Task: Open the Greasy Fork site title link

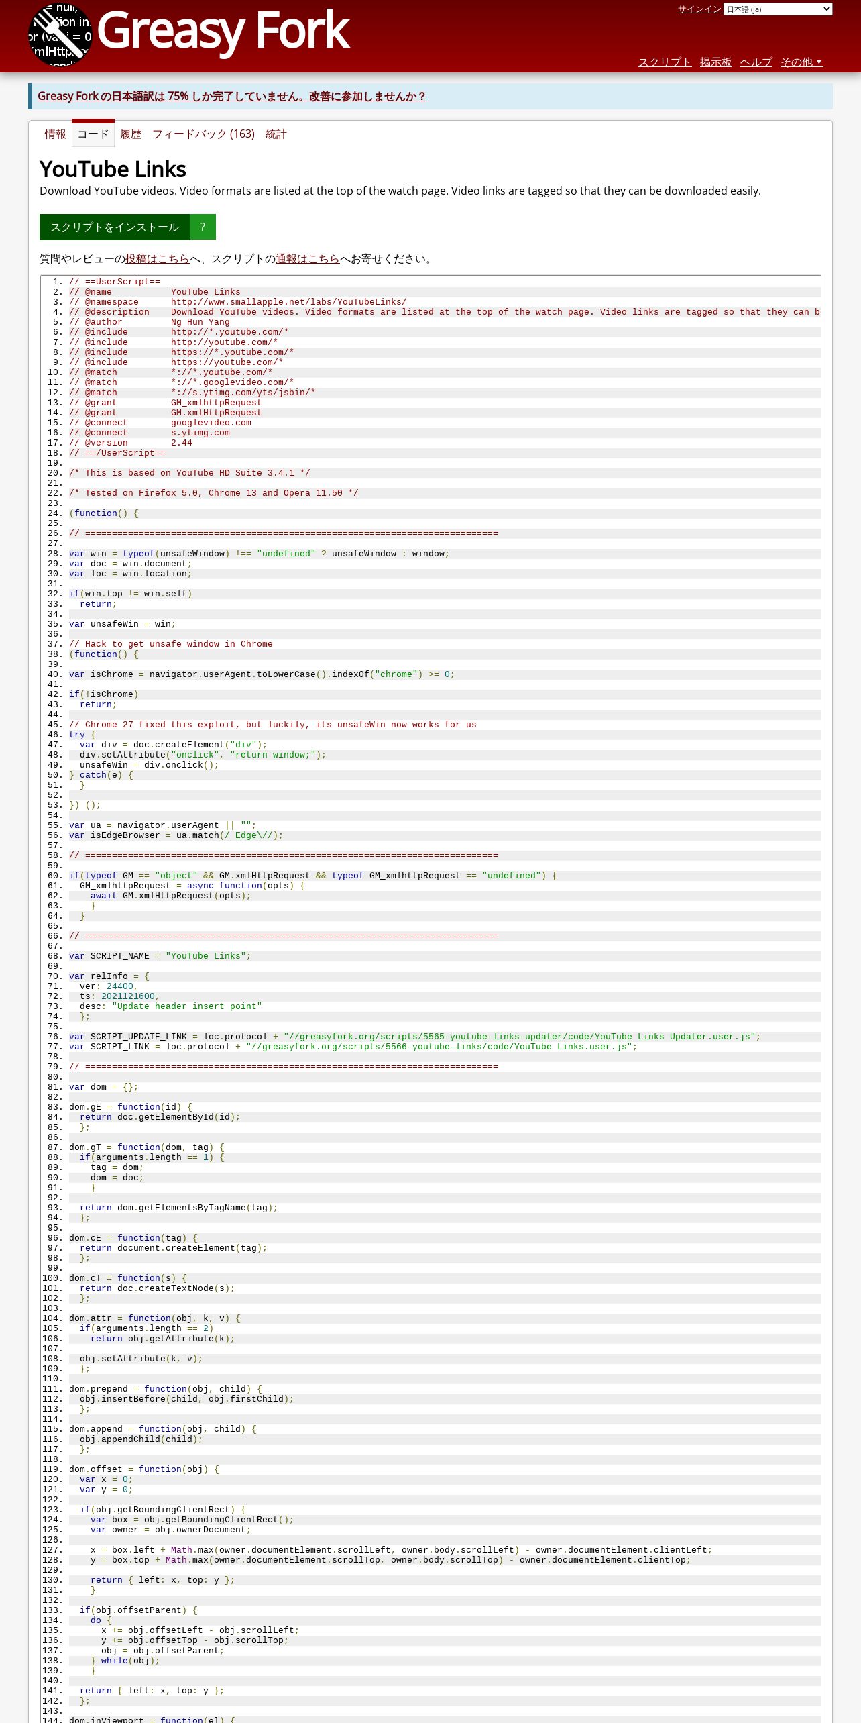Action: (223, 31)
